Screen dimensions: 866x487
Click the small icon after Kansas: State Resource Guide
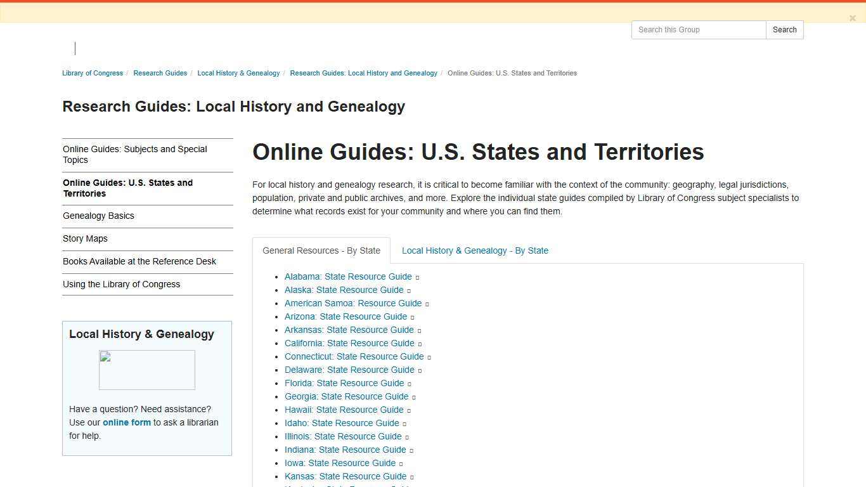pos(412,477)
